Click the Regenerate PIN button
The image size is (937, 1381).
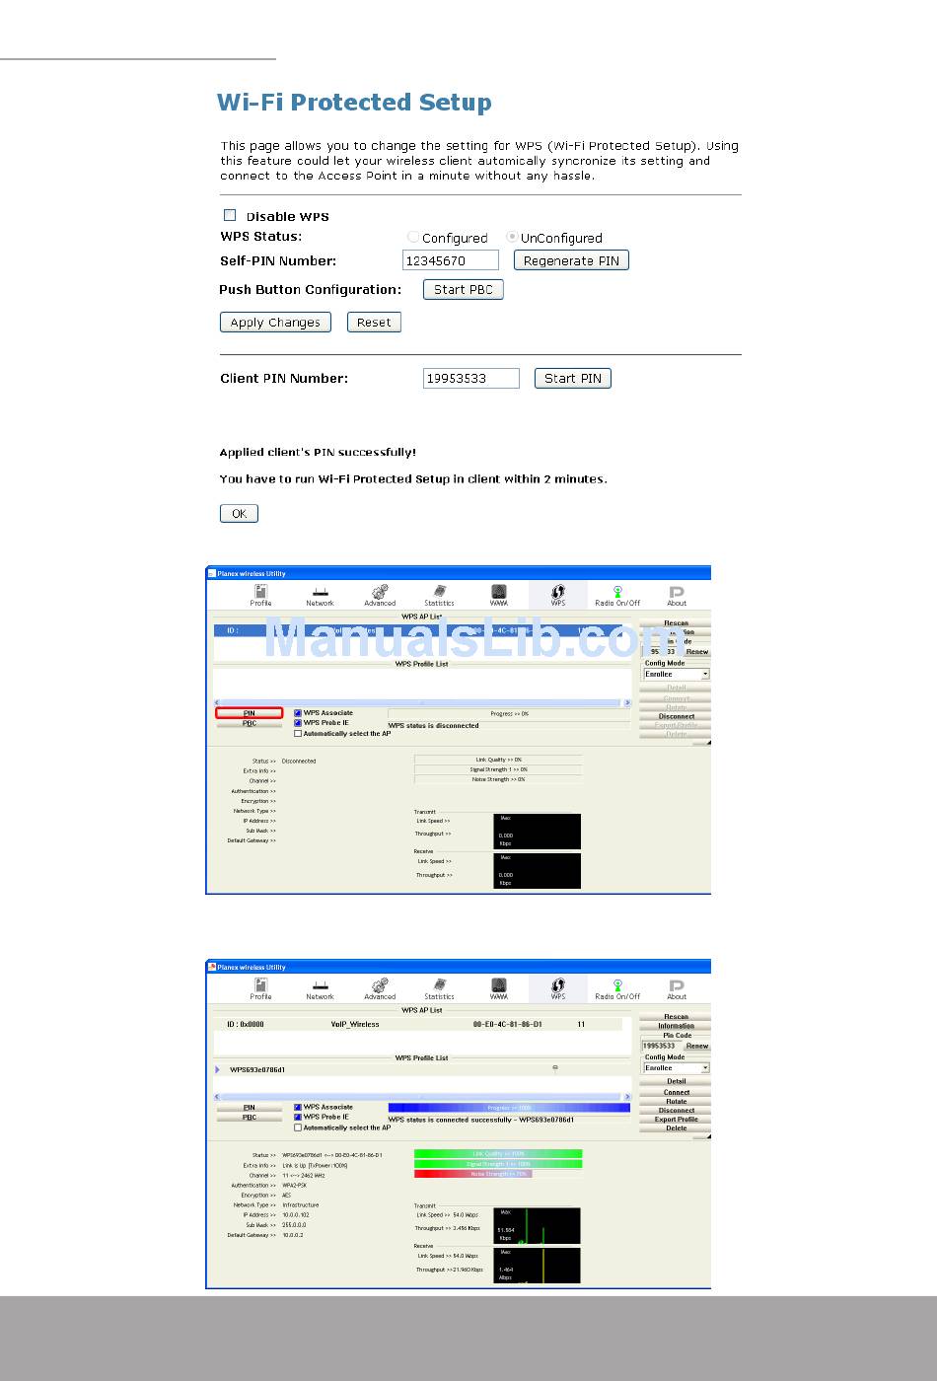571,260
